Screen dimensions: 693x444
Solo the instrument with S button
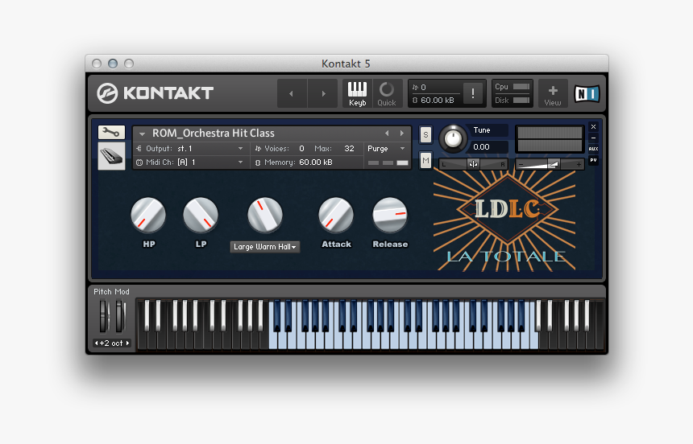pos(425,134)
